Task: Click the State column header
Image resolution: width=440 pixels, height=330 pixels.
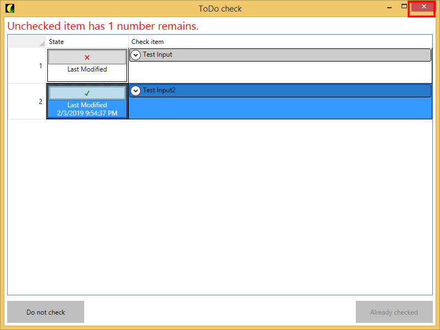Action: tap(87, 42)
